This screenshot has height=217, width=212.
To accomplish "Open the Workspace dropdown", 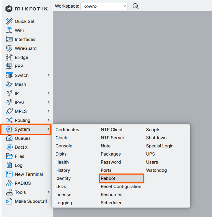I will (x=104, y=6).
